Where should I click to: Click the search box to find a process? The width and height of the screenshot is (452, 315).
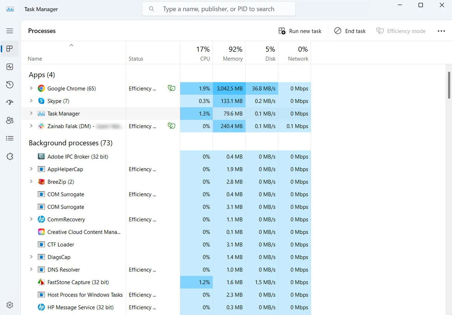[218, 9]
